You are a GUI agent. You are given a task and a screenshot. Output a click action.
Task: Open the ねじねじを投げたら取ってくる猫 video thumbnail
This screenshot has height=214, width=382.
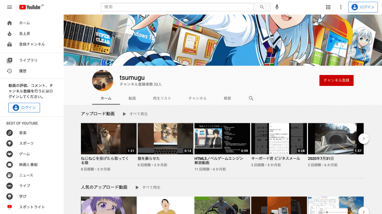[108, 138]
